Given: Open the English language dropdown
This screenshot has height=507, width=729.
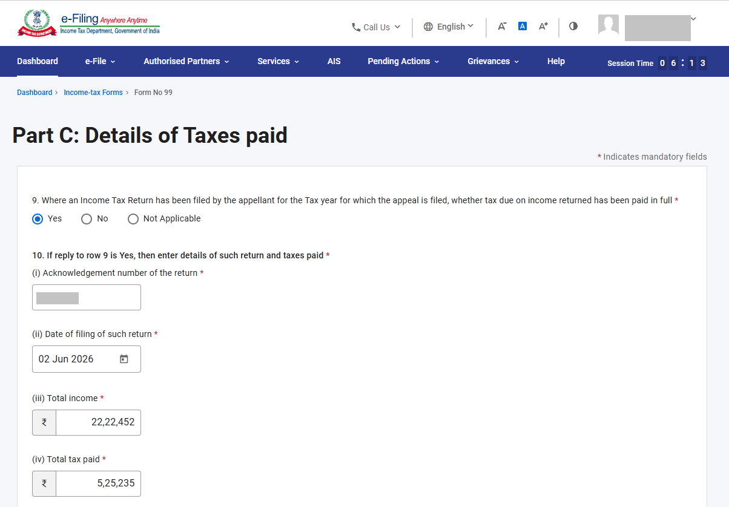Looking at the screenshot, I should [x=449, y=27].
